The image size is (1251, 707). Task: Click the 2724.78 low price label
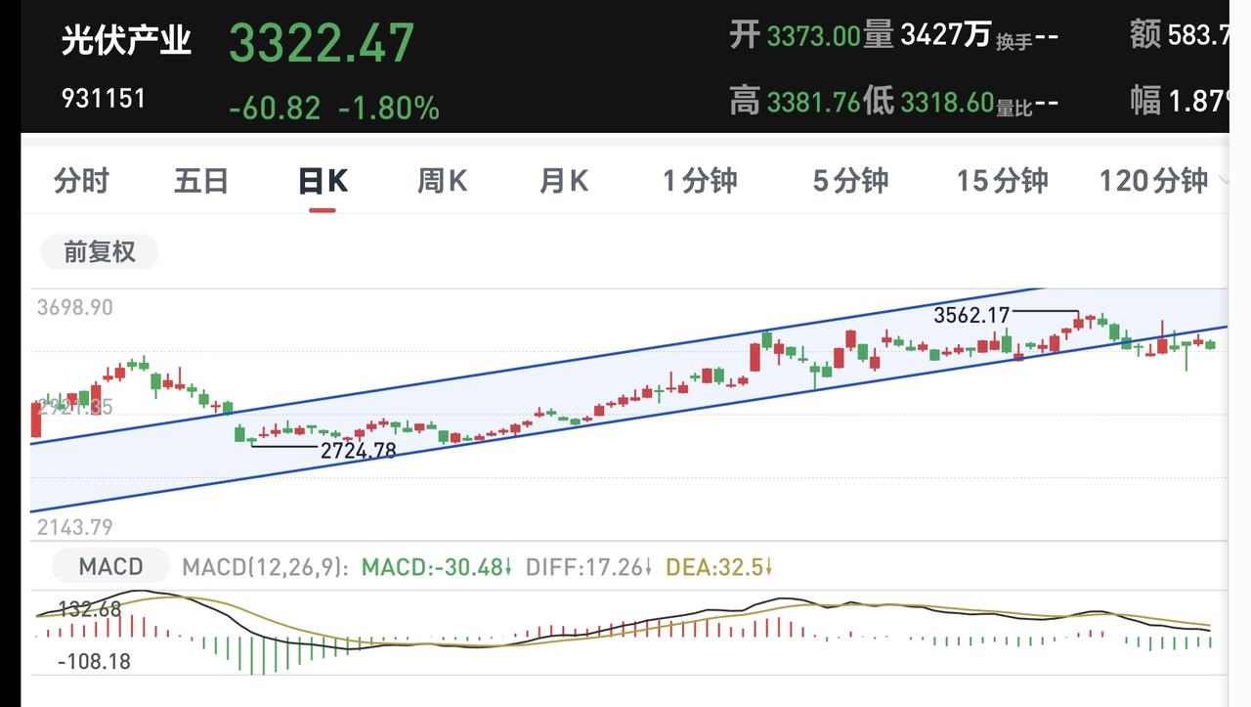click(x=359, y=451)
